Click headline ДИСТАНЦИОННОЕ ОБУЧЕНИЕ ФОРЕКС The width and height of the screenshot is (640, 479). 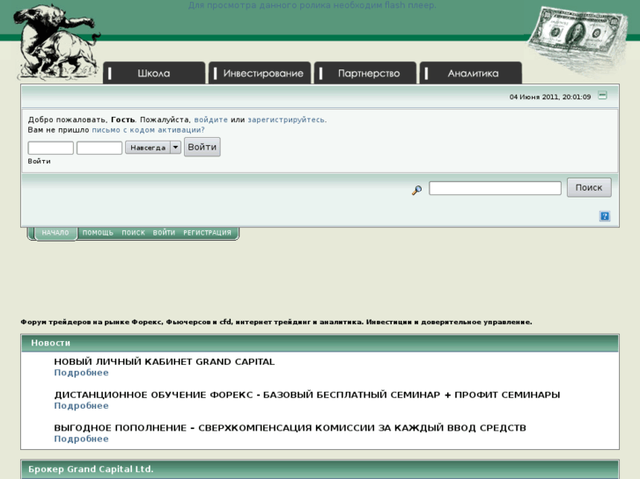(307, 395)
